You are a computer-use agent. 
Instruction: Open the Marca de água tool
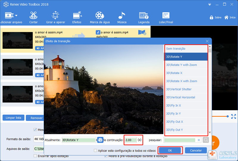point(100,18)
